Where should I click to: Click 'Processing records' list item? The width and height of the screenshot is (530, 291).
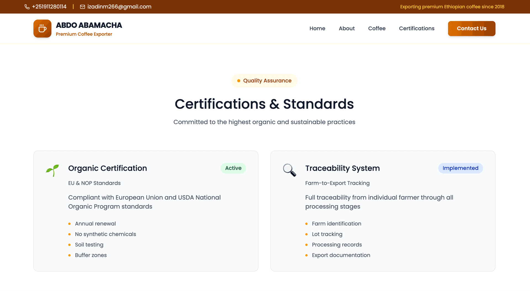337,245
